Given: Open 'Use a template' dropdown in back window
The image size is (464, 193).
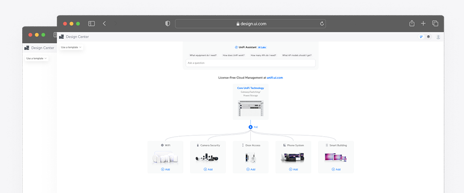Looking at the screenshot, I should pos(36,58).
